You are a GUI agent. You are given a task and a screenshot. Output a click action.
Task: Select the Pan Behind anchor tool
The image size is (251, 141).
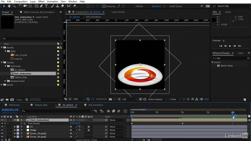tap(30, 6)
